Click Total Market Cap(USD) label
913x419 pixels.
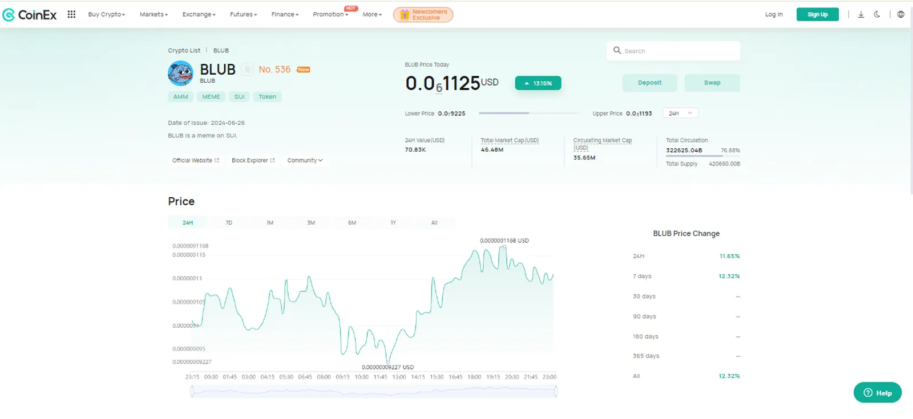[x=510, y=140]
